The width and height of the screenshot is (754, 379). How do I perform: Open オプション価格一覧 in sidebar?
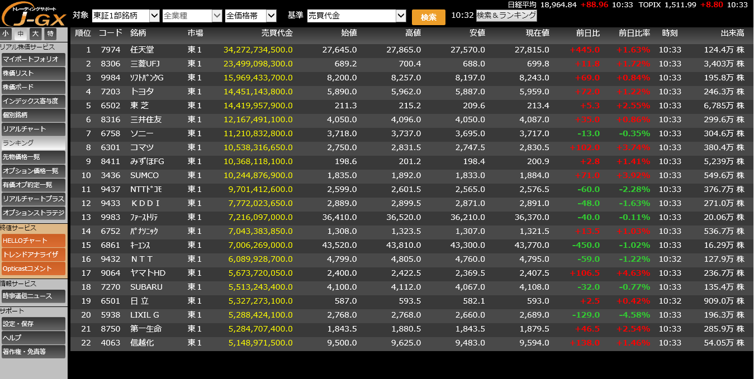33,171
